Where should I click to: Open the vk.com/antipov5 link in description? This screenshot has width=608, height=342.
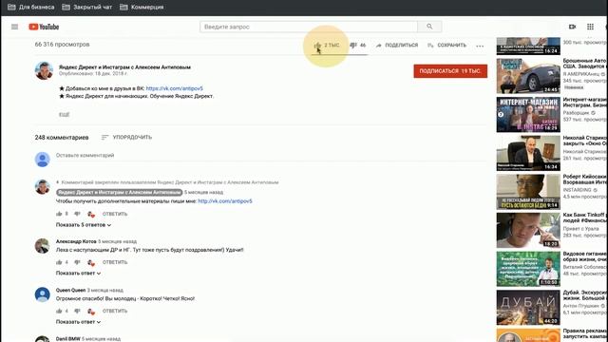tap(175, 88)
